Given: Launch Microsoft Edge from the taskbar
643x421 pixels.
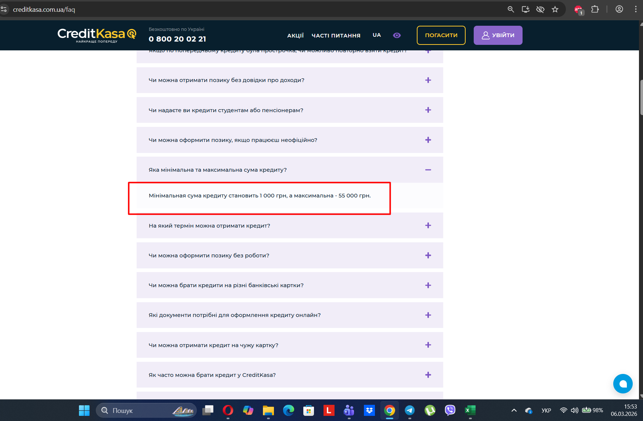Looking at the screenshot, I should [289, 410].
